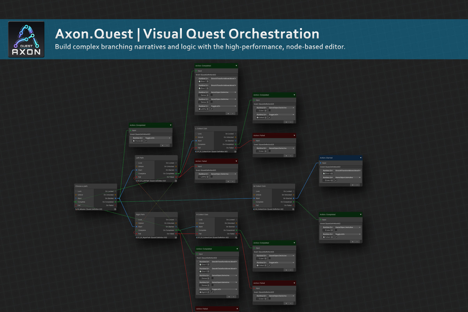Screen dimensions: 468x312
Task: Click On Completed port of Choose a path
Action: pos(115,202)
